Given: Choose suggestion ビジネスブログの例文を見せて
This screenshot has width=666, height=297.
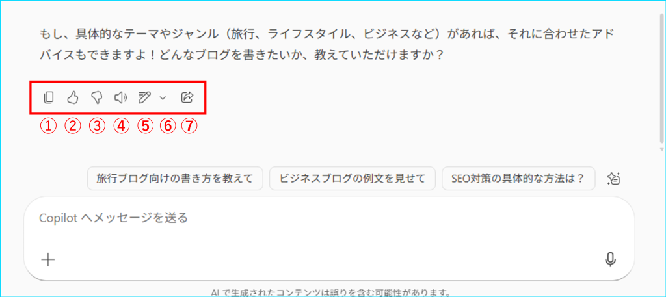Looking at the screenshot, I should (353, 179).
